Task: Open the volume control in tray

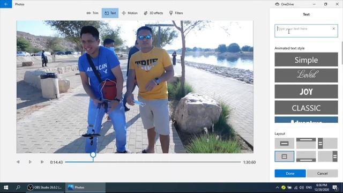Action: point(301,188)
